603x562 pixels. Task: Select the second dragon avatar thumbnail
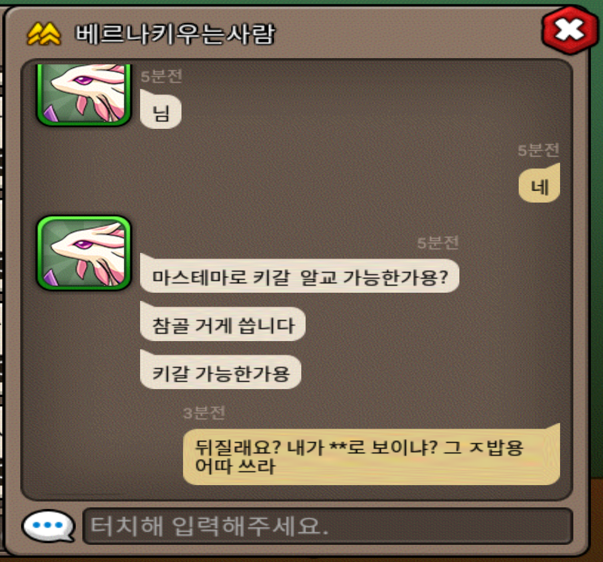pos(84,253)
